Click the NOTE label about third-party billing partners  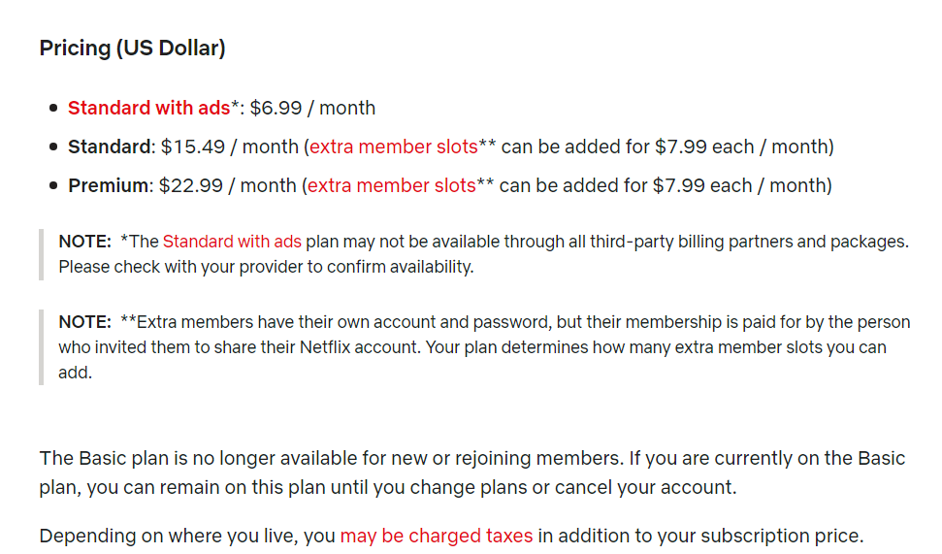pyautogui.click(x=84, y=242)
